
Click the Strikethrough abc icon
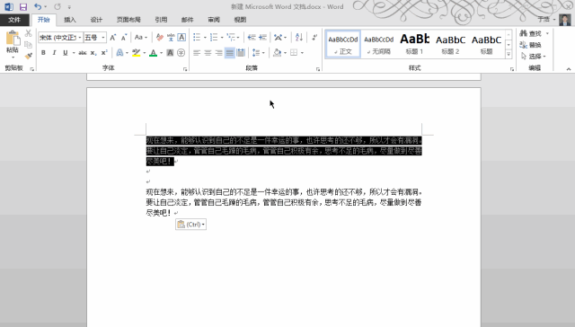[x=83, y=53]
